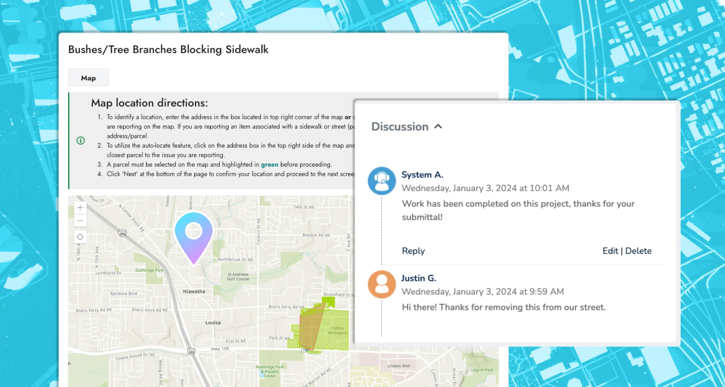This screenshot has height=387, width=725.
Task: Click System A.'s blue headset avatar
Action: coord(382,181)
